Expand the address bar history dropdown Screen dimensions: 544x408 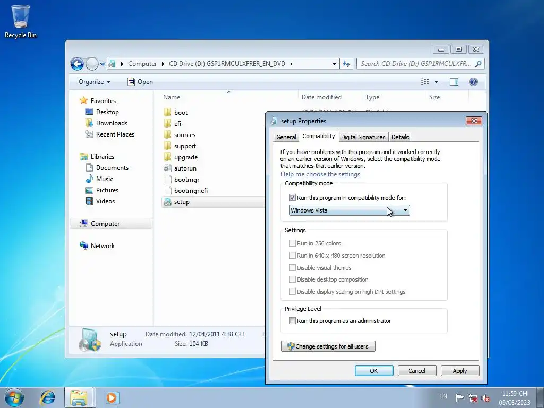coord(334,64)
